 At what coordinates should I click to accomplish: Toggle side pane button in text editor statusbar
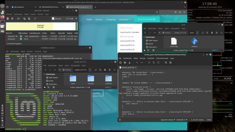point(120,120)
